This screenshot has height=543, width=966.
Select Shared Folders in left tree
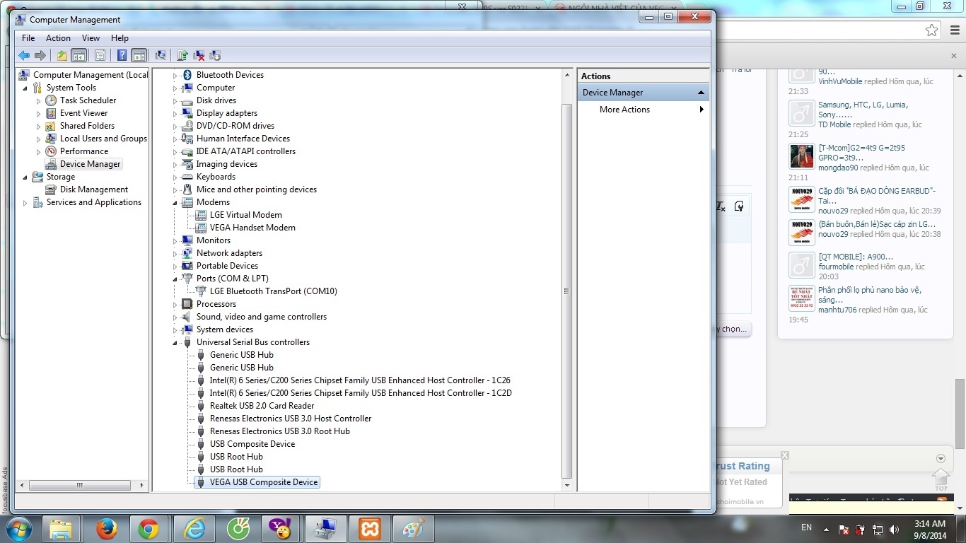pyautogui.click(x=87, y=126)
